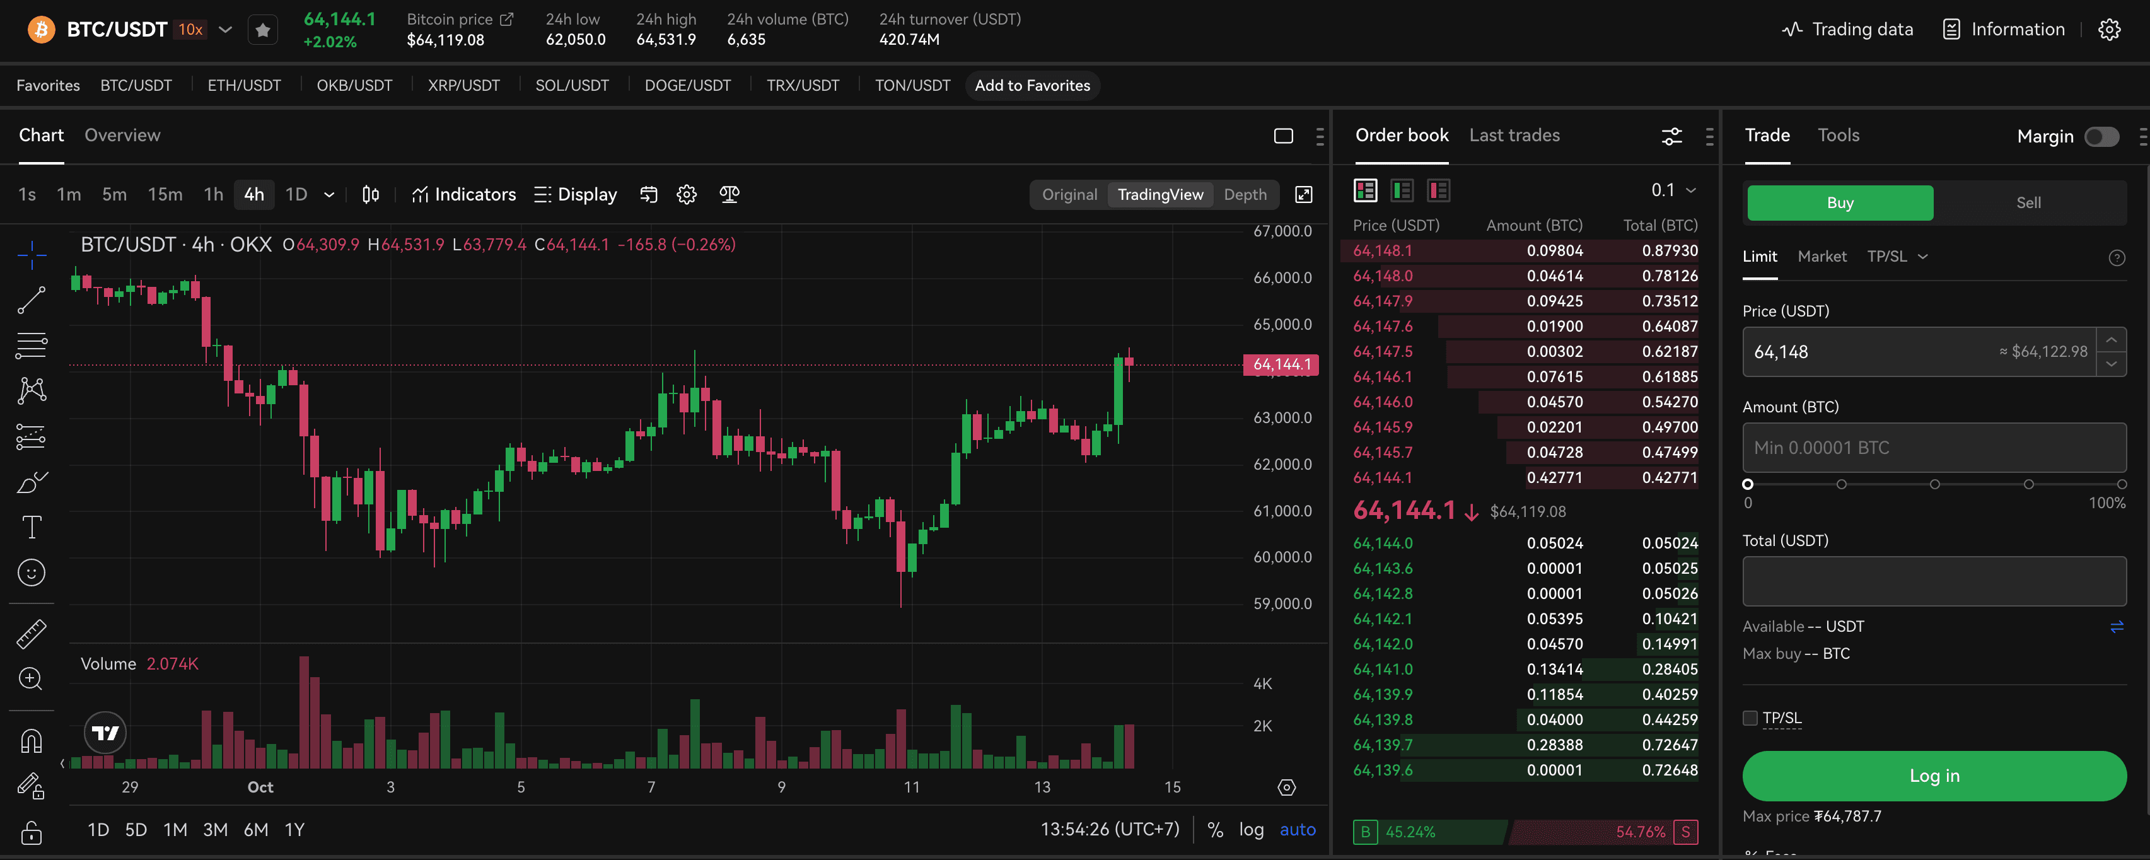
Task: Show bids only order book view
Action: click(1402, 190)
